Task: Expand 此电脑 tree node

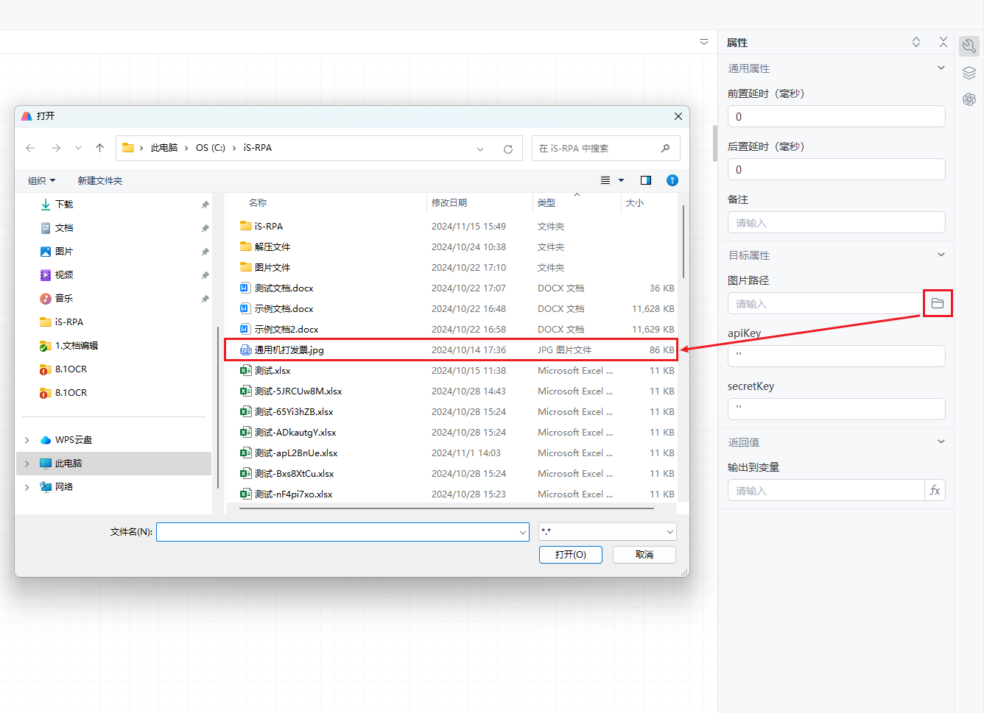Action: point(27,464)
